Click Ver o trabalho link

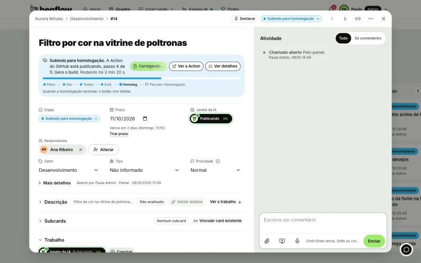coord(226,202)
